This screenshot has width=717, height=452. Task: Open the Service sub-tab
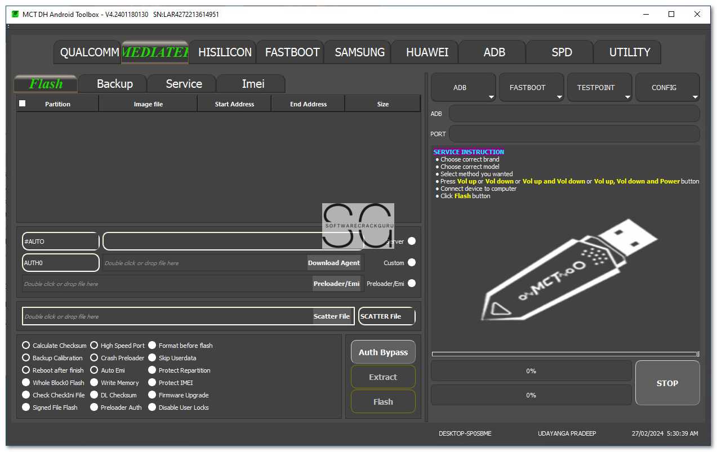(x=182, y=84)
